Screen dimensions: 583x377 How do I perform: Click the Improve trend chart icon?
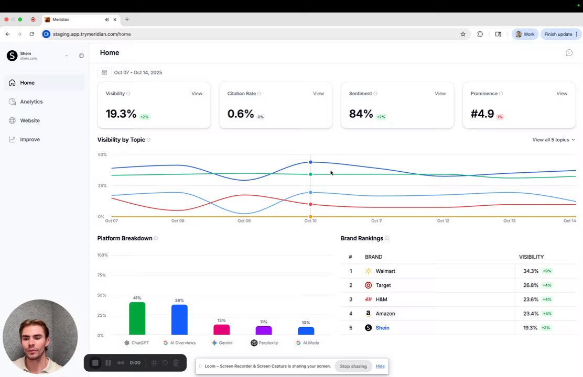(x=12, y=139)
